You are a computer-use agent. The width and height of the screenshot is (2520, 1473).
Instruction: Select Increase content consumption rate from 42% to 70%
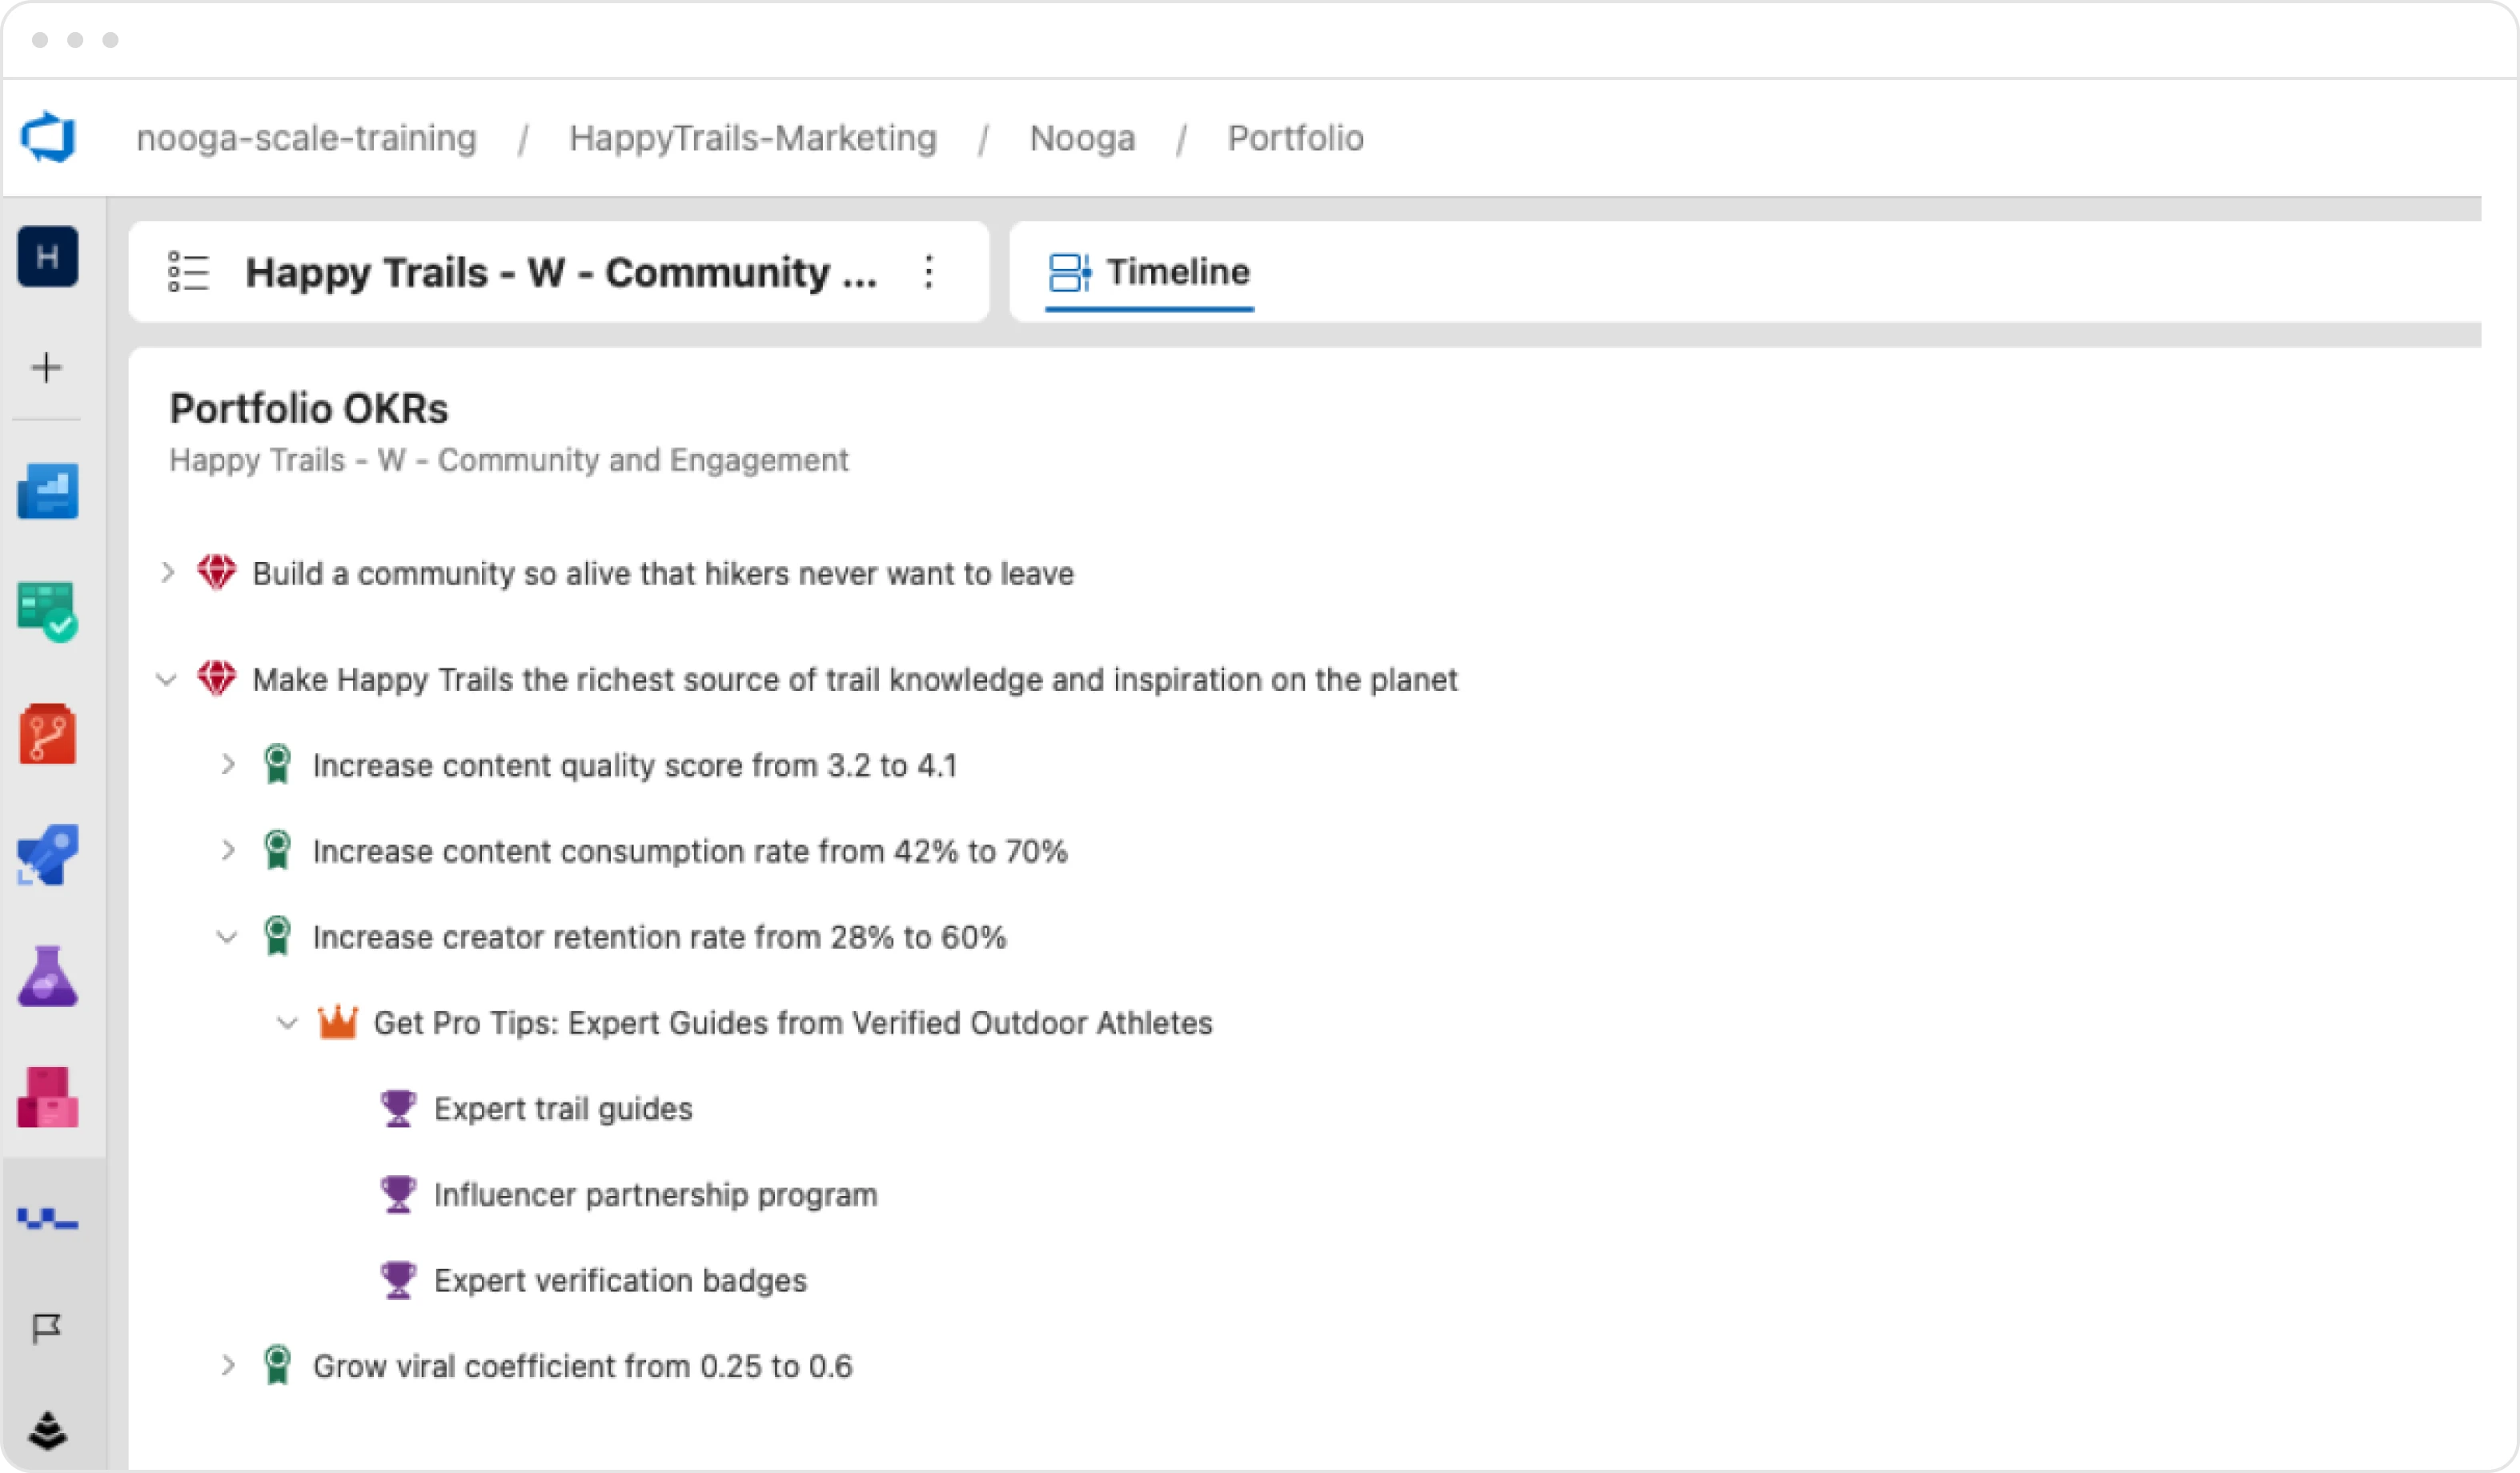tap(690, 851)
